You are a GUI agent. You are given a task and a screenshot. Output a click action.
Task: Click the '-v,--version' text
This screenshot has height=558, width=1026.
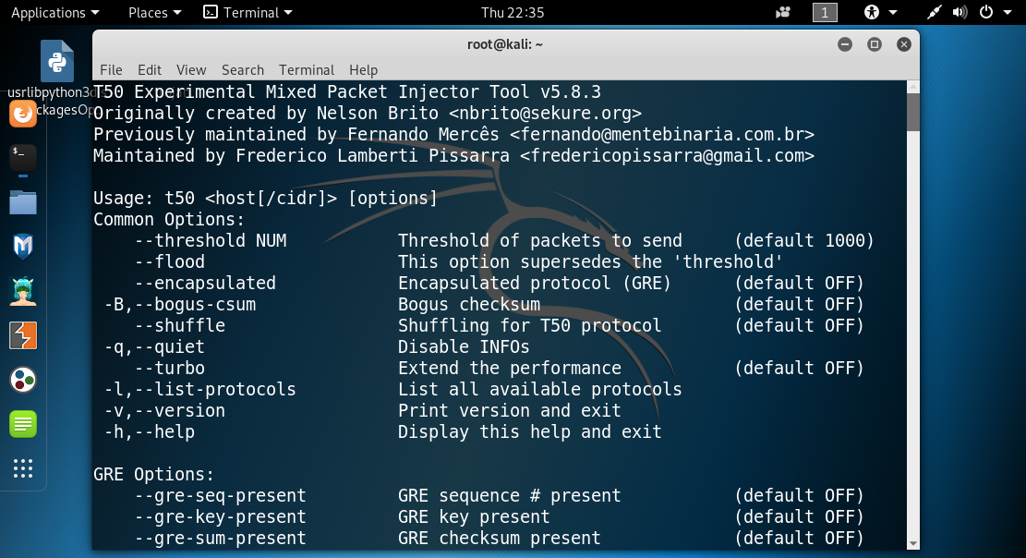(165, 410)
